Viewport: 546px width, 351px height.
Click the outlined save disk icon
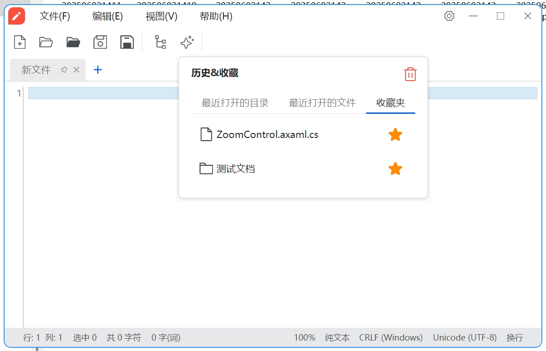(100, 42)
